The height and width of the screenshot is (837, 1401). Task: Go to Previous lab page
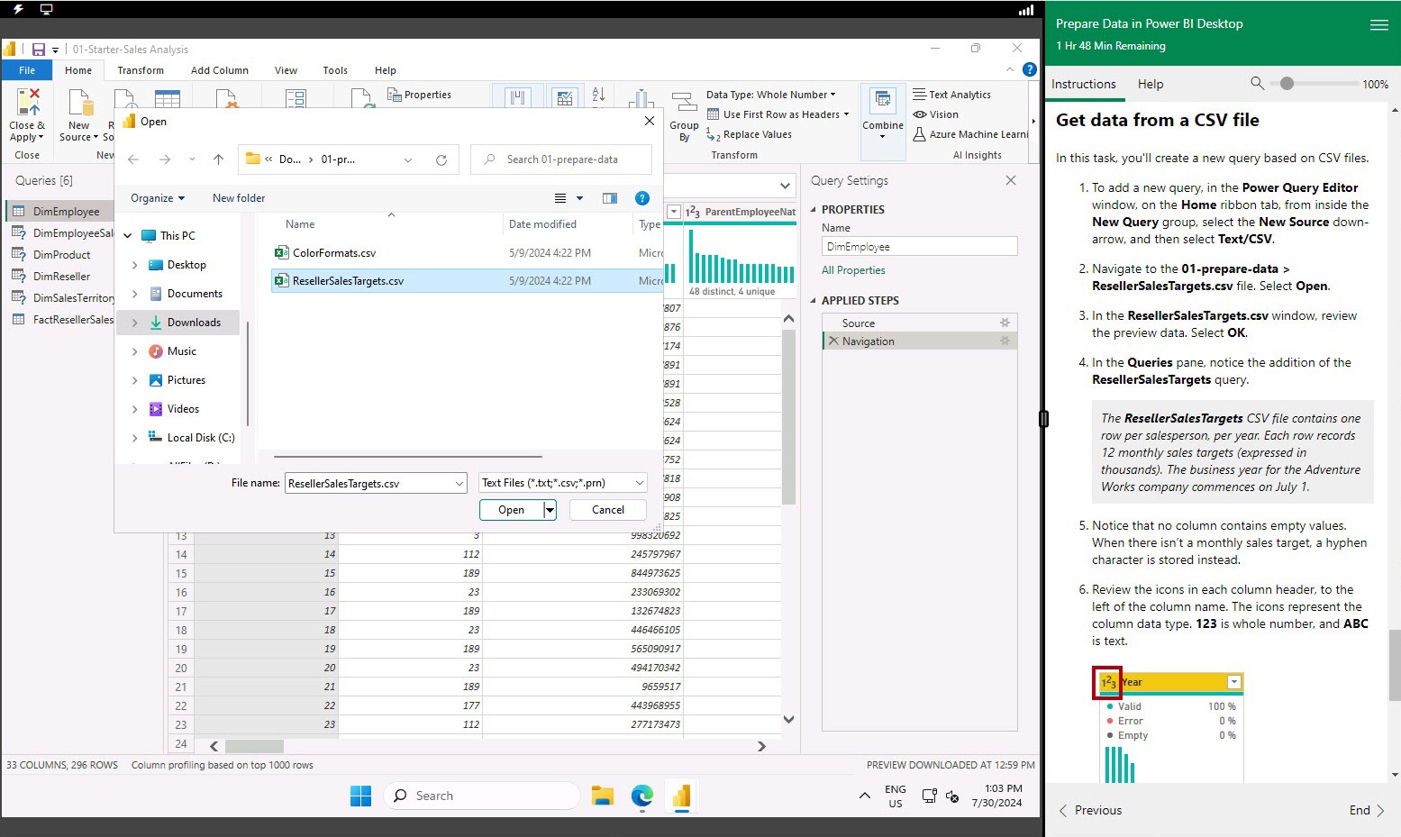(x=1090, y=810)
